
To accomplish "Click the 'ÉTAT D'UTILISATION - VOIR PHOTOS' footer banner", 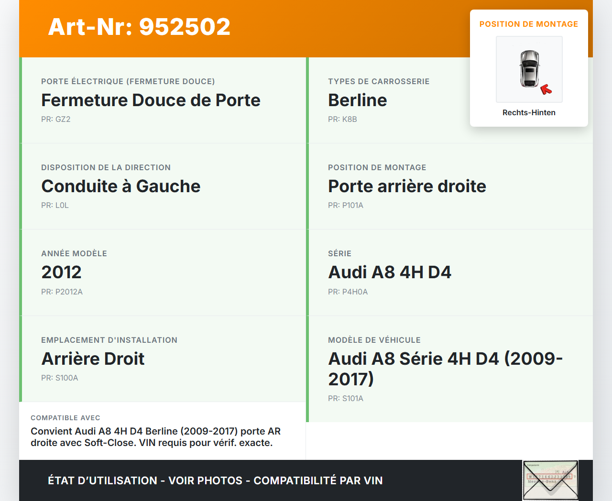I will coord(215,480).
